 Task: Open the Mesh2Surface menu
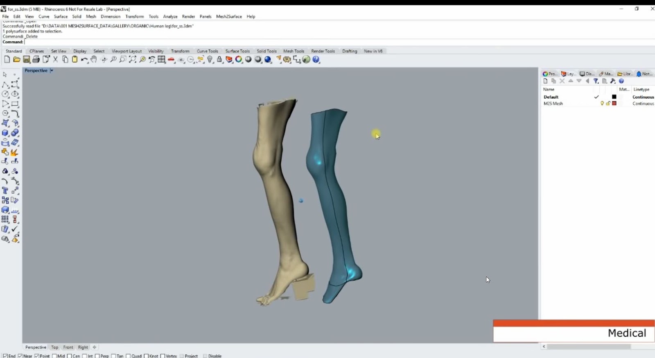[229, 16]
